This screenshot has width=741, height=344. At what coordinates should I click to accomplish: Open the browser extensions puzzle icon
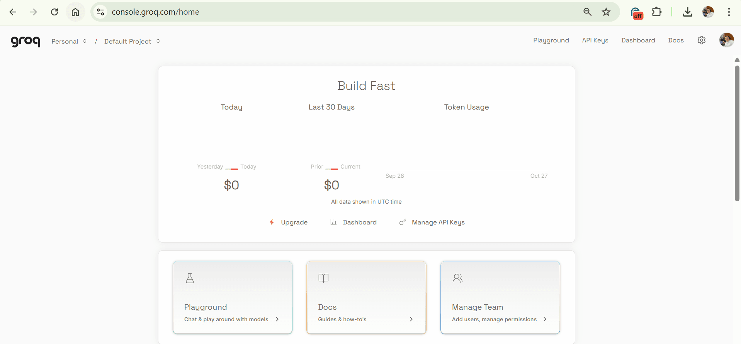(x=656, y=12)
